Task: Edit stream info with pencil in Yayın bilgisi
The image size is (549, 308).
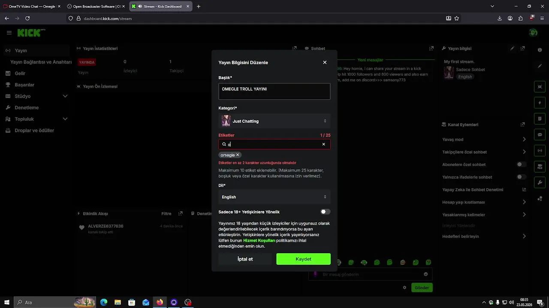Action: (x=512, y=48)
